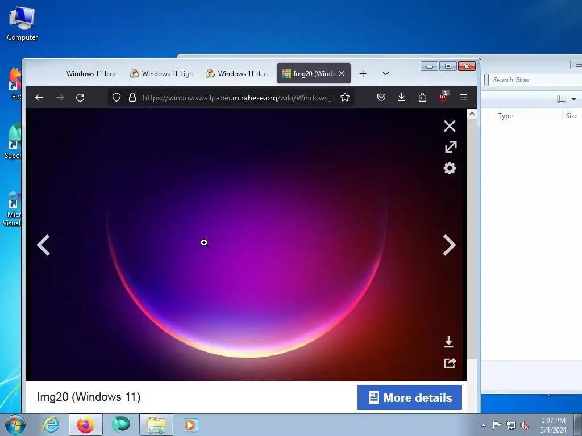View site security padlock information
The image size is (582, 436).
[132, 98]
